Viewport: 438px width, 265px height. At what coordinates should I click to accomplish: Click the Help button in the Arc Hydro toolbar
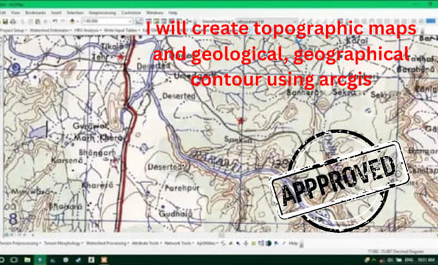click(292, 244)
